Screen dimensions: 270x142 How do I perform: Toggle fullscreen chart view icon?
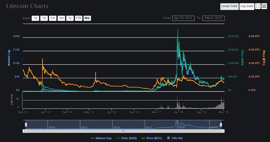(258, 6)
